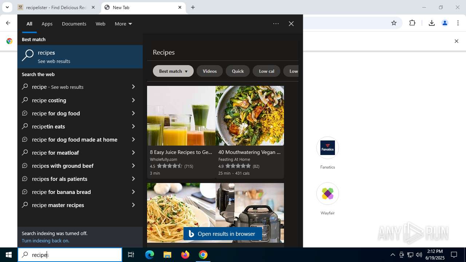Click the Recipes preview heading
The height and width of the screenshot is (262, 466).
click(x=164, y=52)
